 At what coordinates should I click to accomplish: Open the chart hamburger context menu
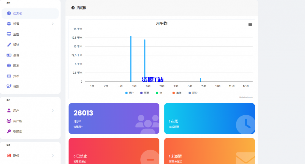250,25
